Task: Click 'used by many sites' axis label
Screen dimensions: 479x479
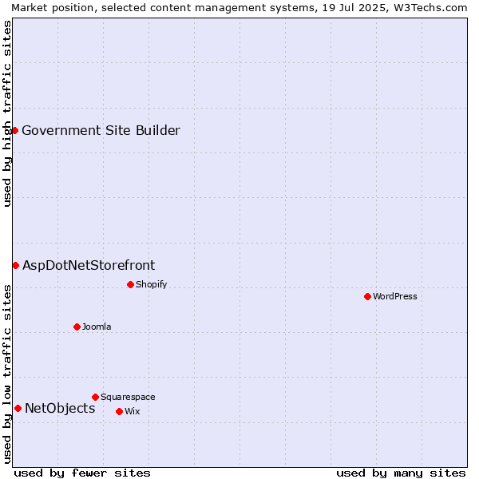Action: 401,473
